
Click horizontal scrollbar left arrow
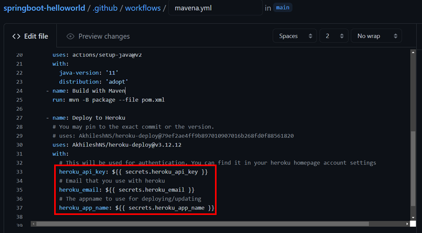coord(33,224)
